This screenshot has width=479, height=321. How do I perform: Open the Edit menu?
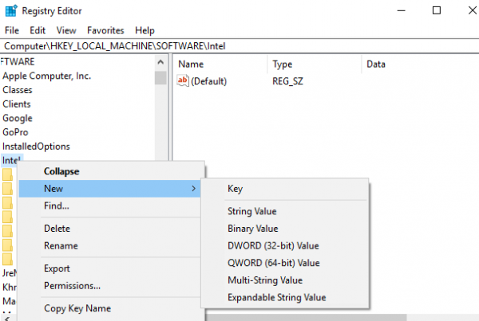(37, 30)
